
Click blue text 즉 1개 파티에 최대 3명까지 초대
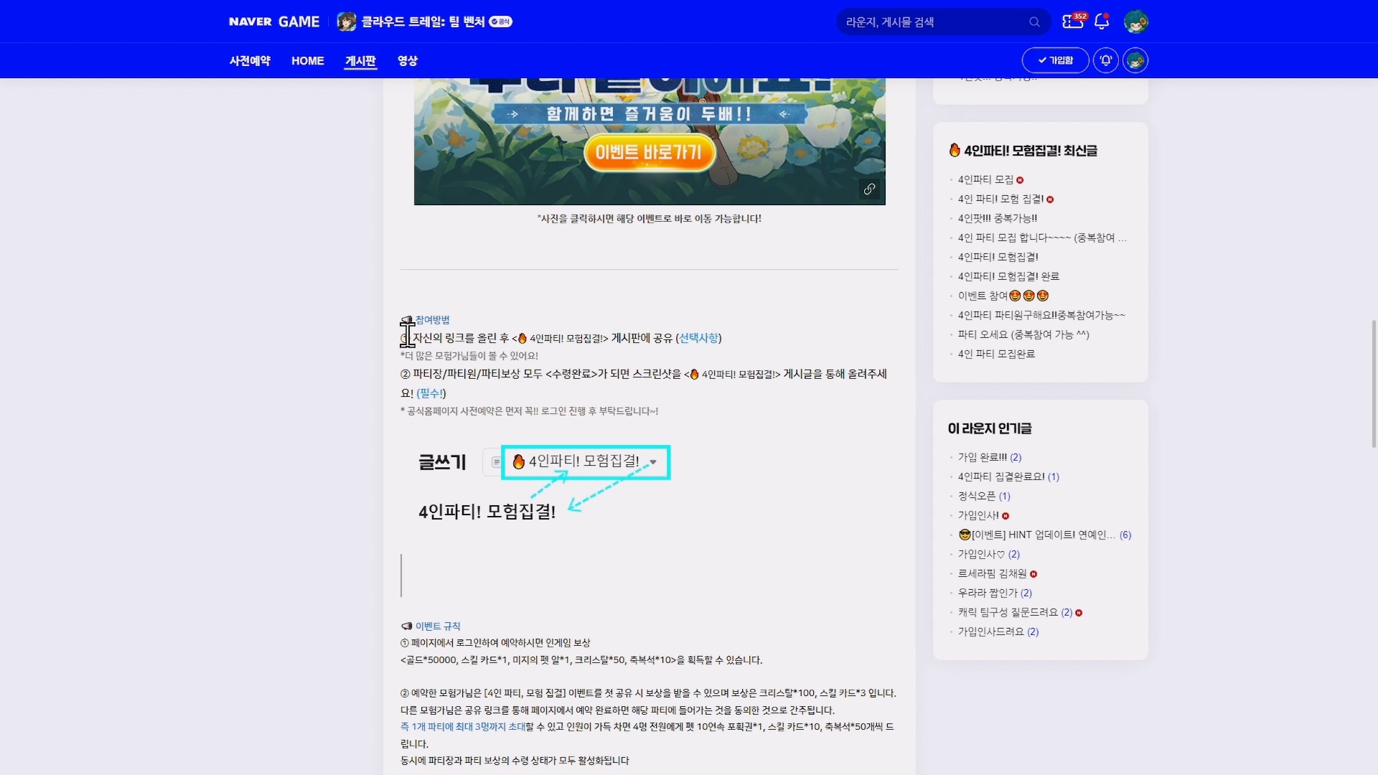tap(463, 727)
